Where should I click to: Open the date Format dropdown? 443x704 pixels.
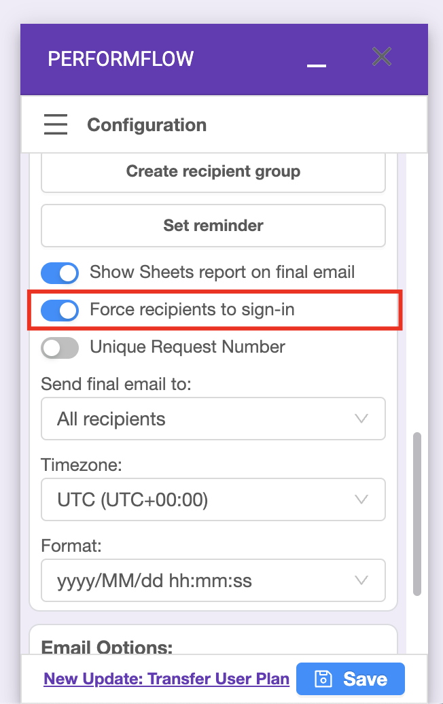[x=213, y=580]
